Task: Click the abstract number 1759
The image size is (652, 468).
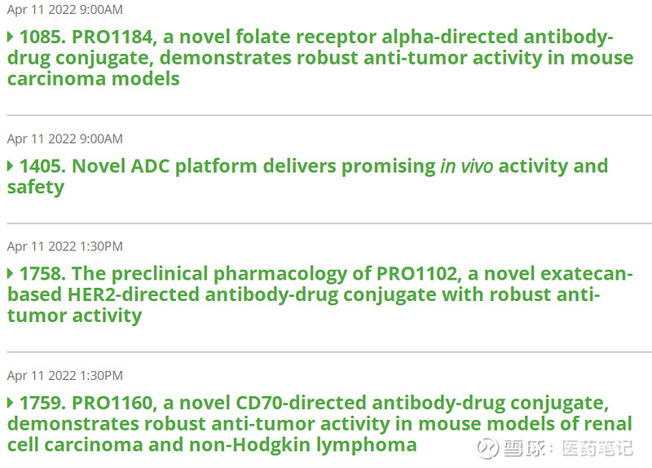Action: click(42, 404)
